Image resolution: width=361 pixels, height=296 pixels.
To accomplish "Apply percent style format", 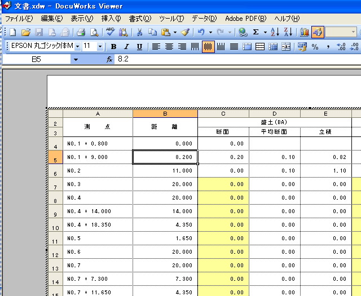I will click(315, 47).
